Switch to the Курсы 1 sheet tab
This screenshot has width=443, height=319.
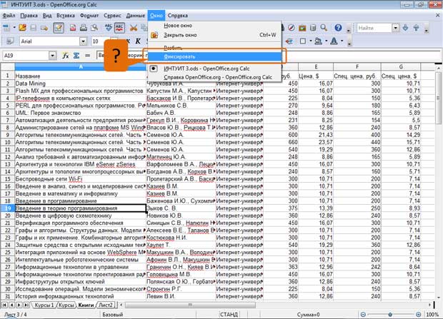(x=44, y=305)
